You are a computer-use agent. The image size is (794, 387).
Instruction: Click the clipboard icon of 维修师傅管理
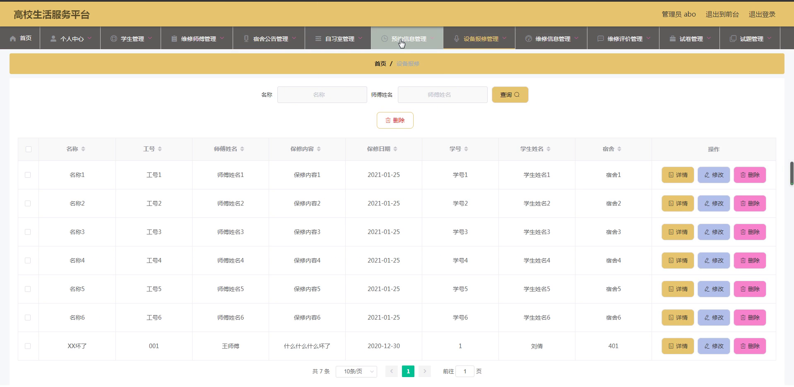pos(174,38)
